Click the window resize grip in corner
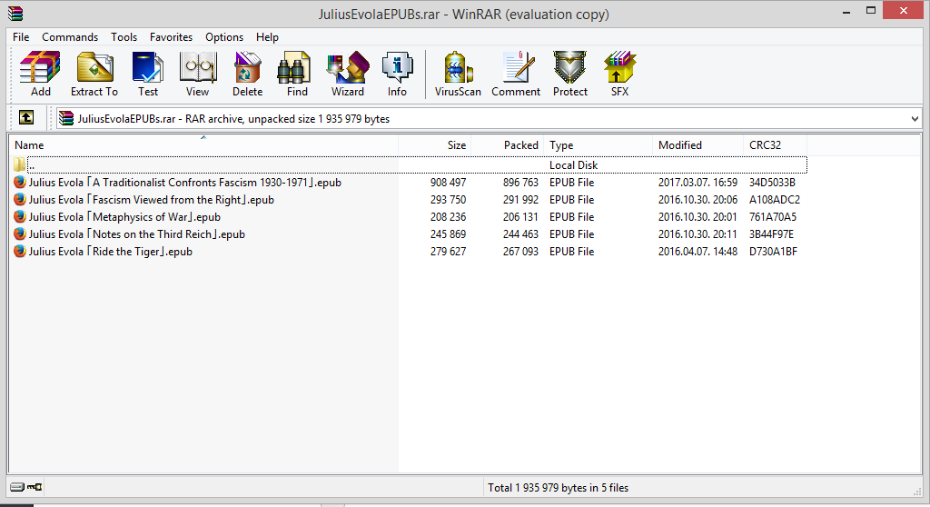The image size is (930, 507). pos(917,491)
